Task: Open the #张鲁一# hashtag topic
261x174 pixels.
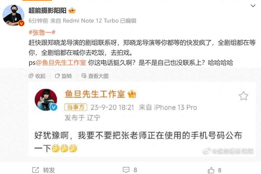Action: click(x=42, y=32)
